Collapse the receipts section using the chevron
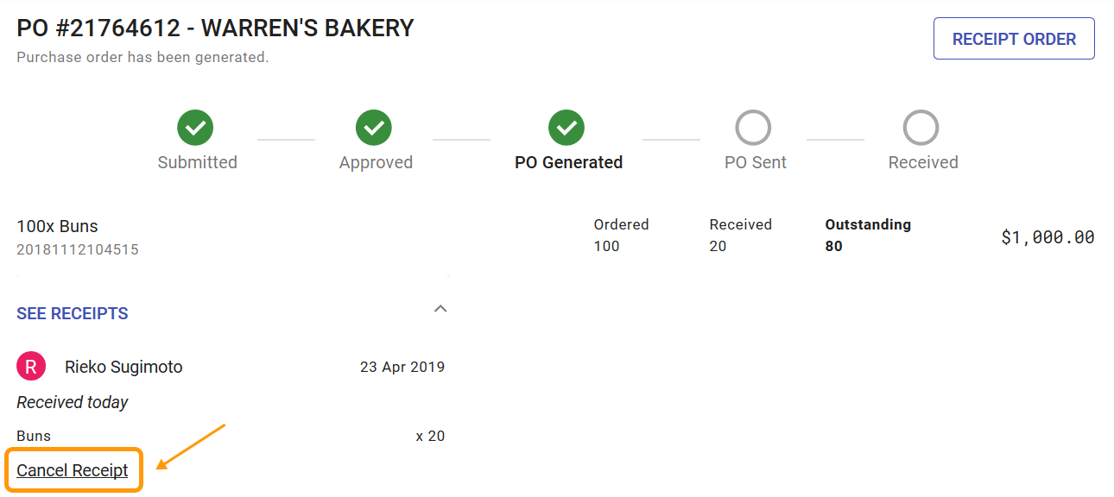The height and width of the screenshot is (497, 1114). click(440, 308)
